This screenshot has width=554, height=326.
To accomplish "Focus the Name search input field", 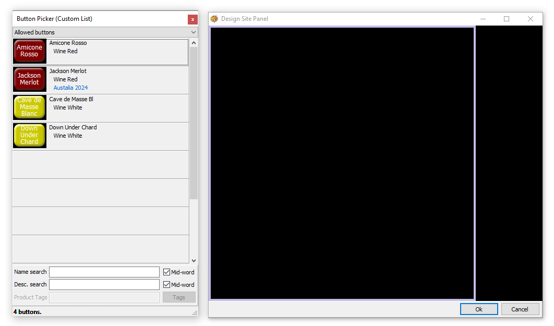I will coord(104,272).
